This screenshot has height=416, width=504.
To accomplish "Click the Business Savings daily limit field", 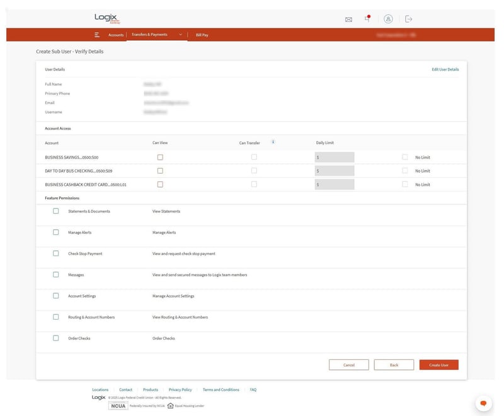I will pyautogui.click(x=335, y=157).
